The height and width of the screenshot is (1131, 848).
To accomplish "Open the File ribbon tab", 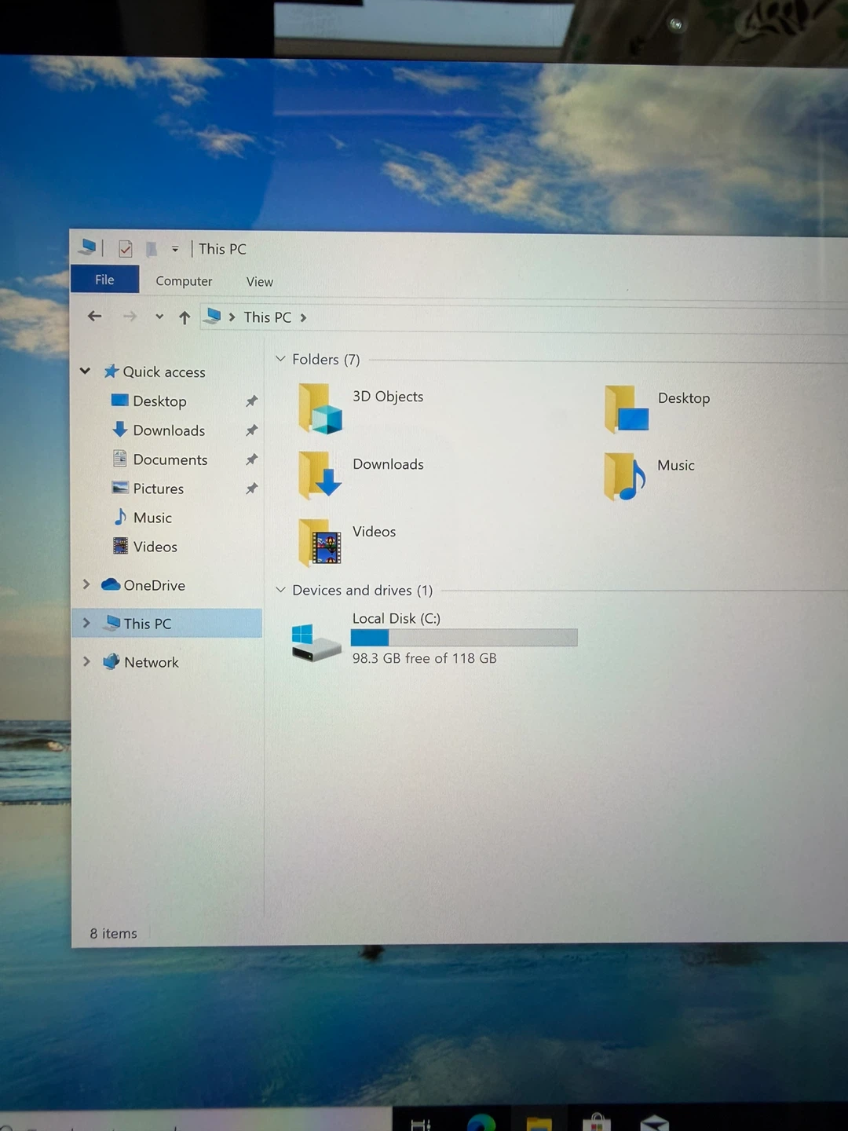I will click(x=104, y=280).
